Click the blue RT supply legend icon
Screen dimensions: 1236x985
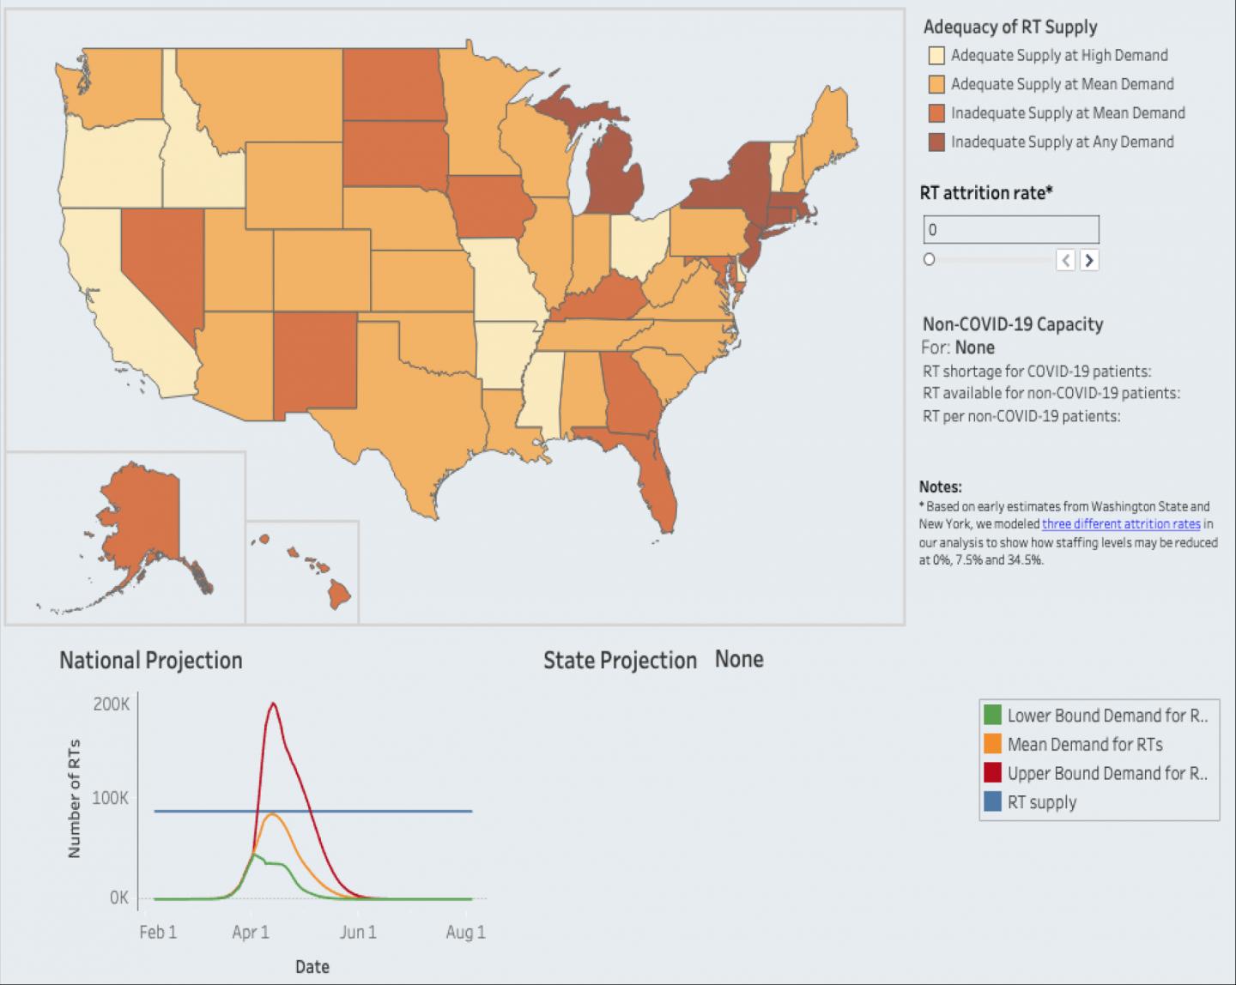pos(992,801)
